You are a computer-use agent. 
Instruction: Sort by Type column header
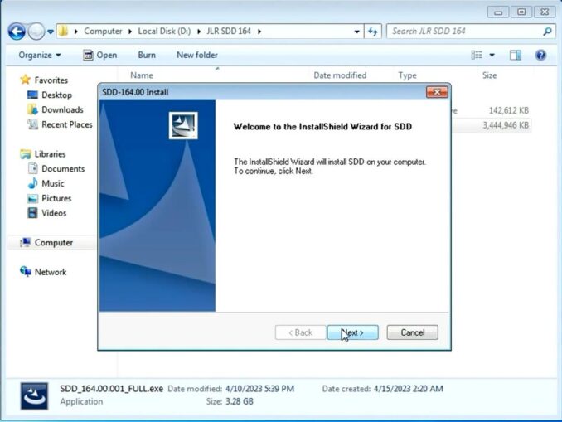[407, 75]
